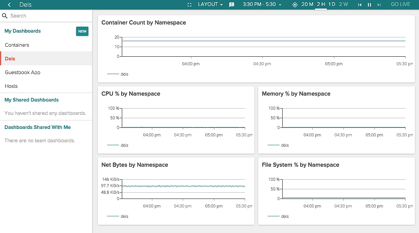Click File System % by Namespace panel title
Image resolution: width=419 pixels, height=233 pixels.
(x=301, y=165)
